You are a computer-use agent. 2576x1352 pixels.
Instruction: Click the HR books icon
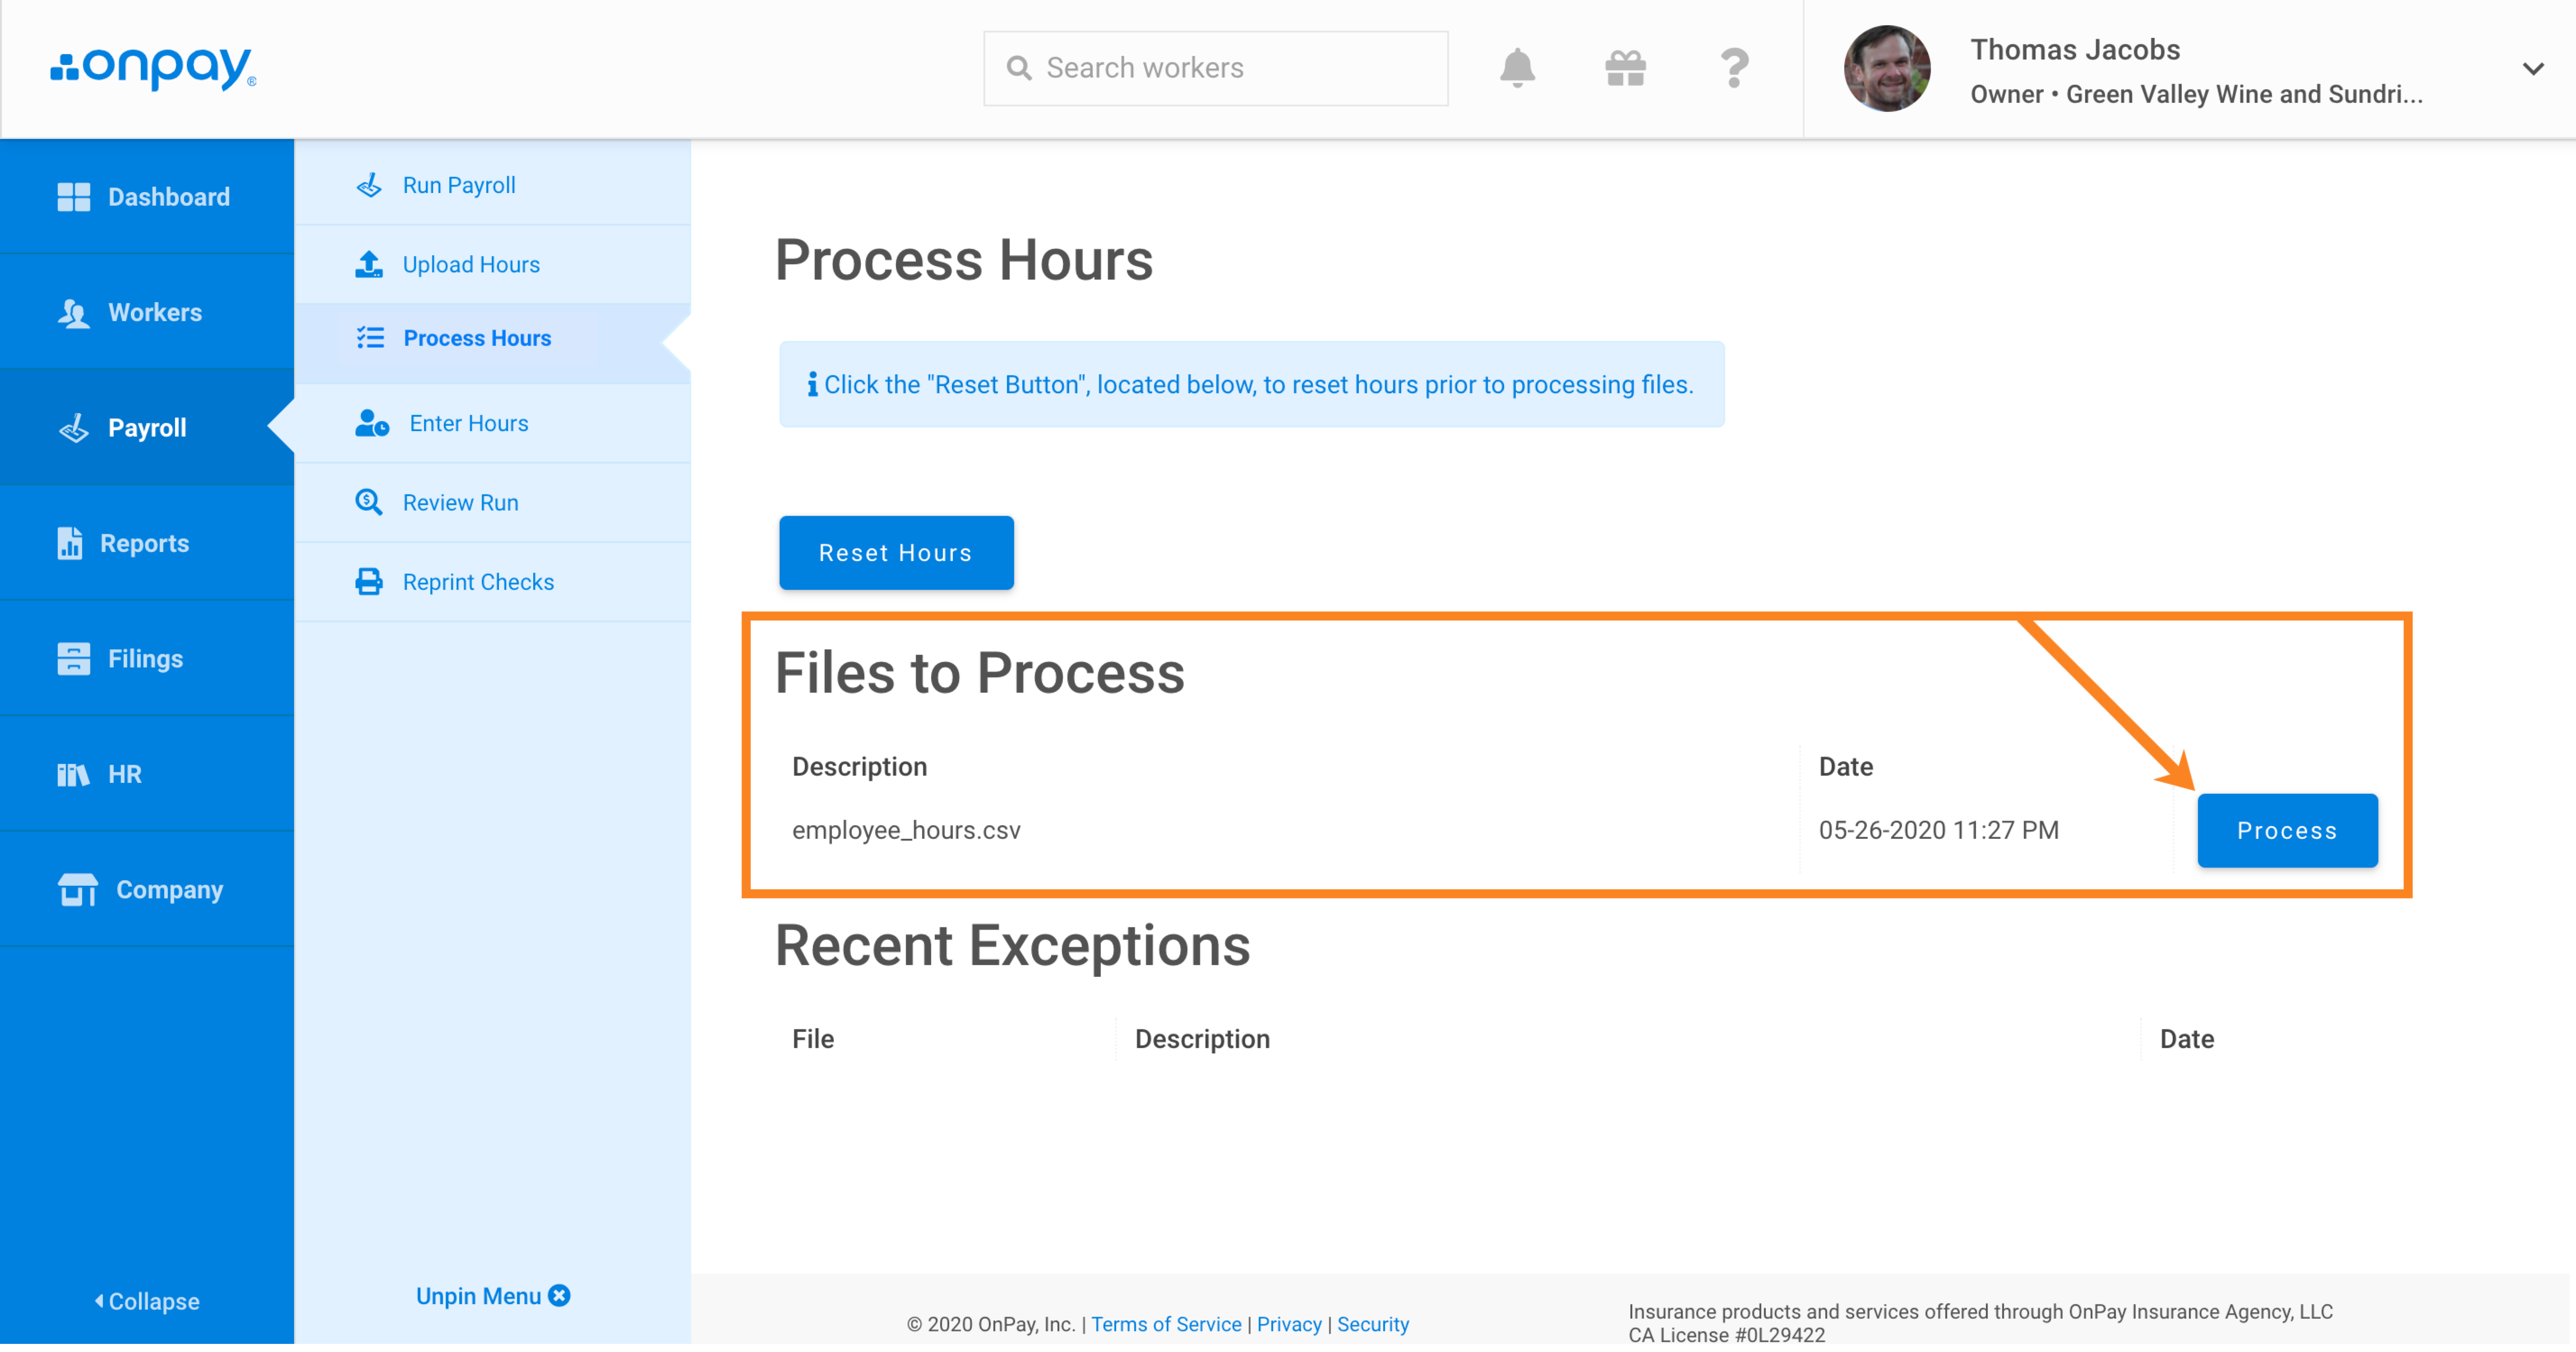[73, 774]
